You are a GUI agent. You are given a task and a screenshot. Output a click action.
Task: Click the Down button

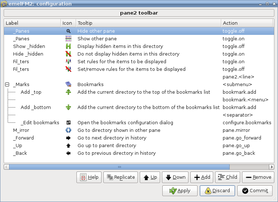pos(175,177)
